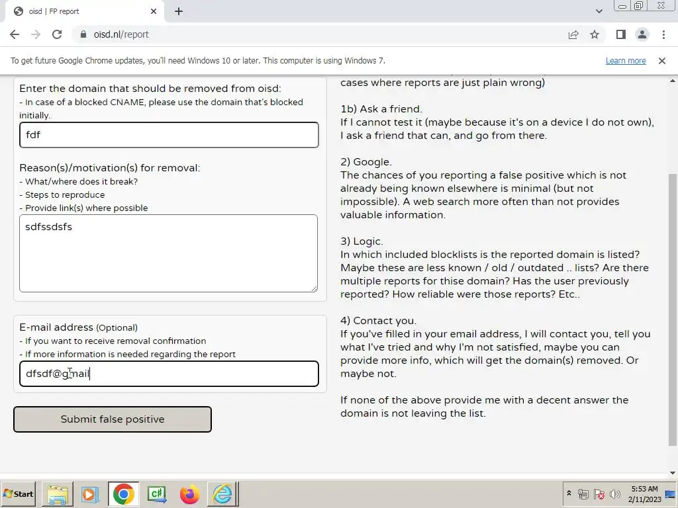Click the '4) Contact you.' heading
Screen dimensions: 678x508
[378, 321]
